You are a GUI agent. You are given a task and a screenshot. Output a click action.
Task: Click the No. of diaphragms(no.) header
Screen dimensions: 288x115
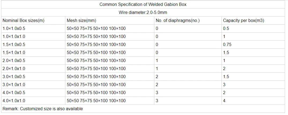pyautogui.click(x=178, y=21)
